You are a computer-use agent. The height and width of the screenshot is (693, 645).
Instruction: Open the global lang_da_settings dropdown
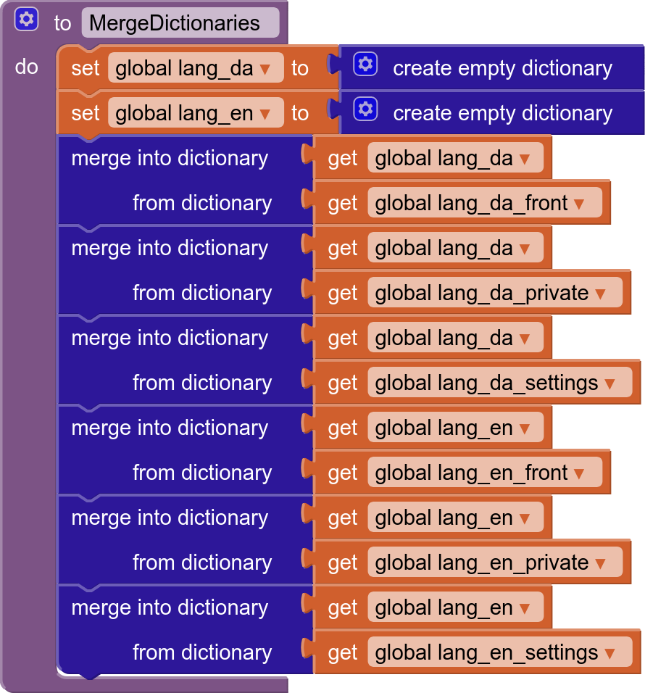coord(609,383)
